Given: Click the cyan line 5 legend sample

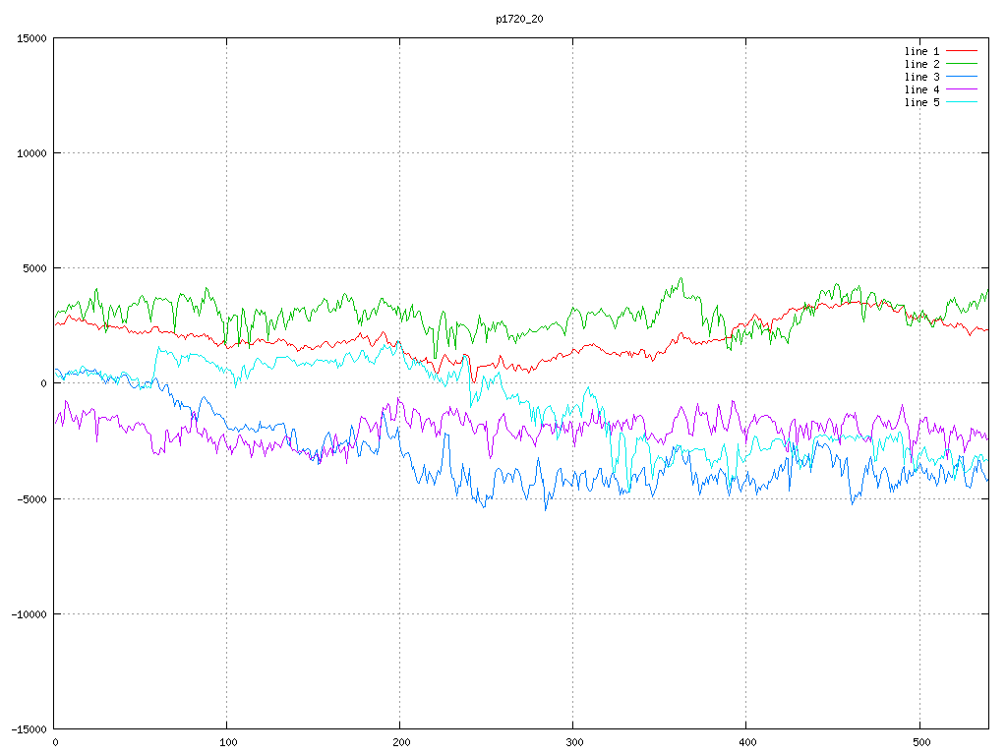Looking at the screenshot, I should [x=962, y=102].
